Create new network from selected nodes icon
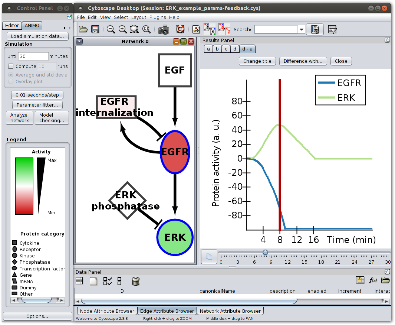The width and height of the screenshot is (395, 325). point(210,29)
